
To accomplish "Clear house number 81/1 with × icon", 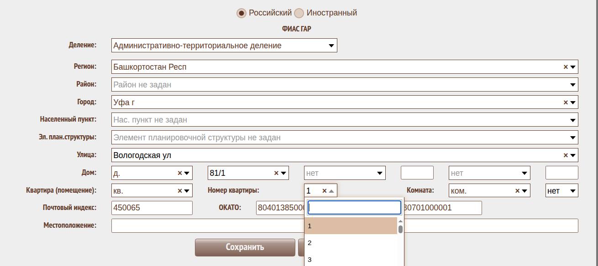I will pyautogui.click(x=276, y=173).
